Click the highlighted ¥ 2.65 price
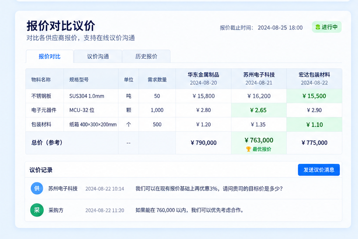Image resolution: width=358 pixels, height=239 pixels. point(258,110)
